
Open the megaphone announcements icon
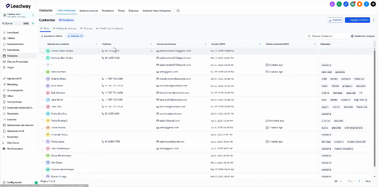click(x=353, y=4)
